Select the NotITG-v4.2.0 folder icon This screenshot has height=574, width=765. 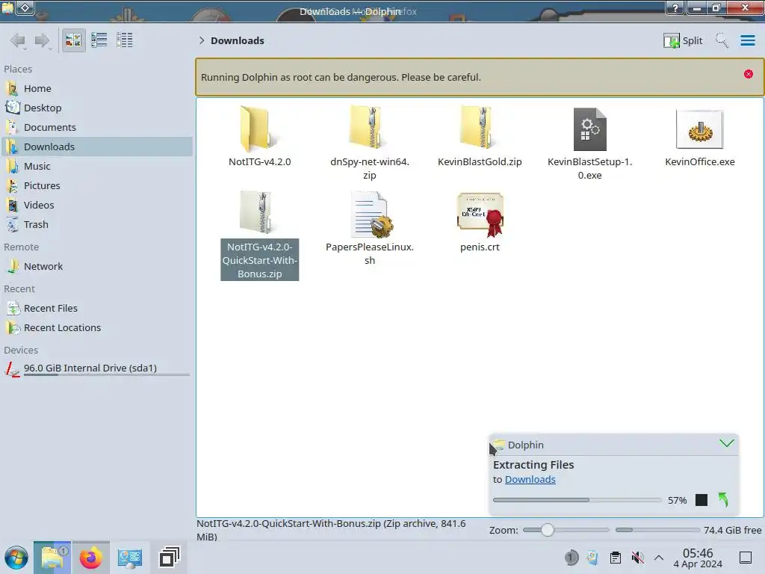[x=258, y=129]
